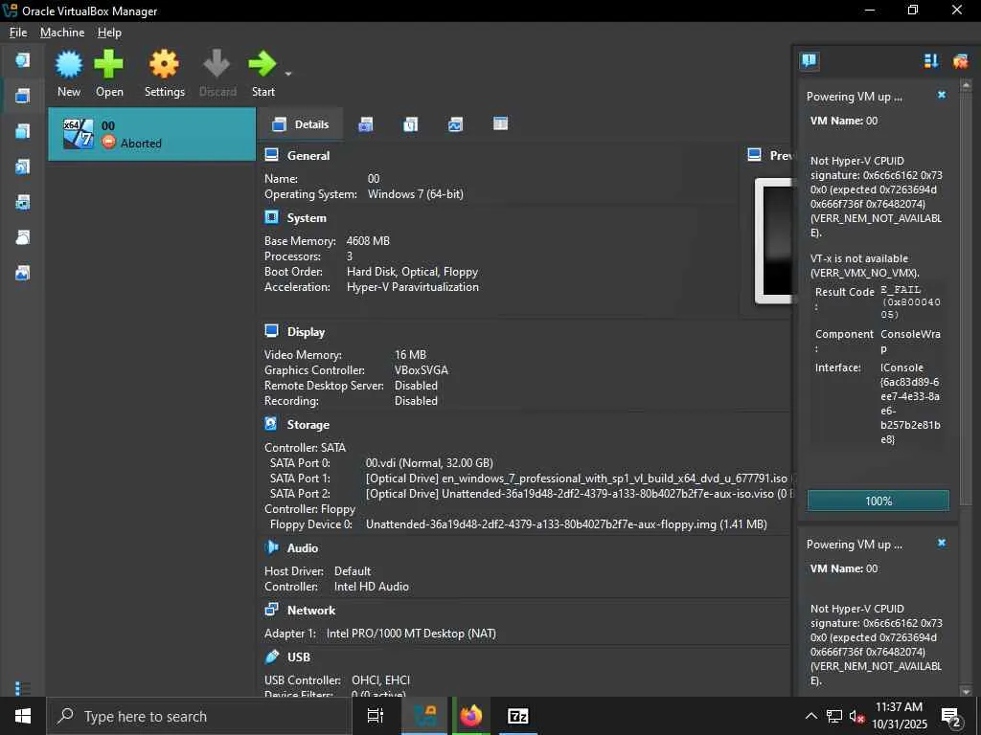Open the File menu
Viewport: 981px width, 735px height.
coord(18,33)
